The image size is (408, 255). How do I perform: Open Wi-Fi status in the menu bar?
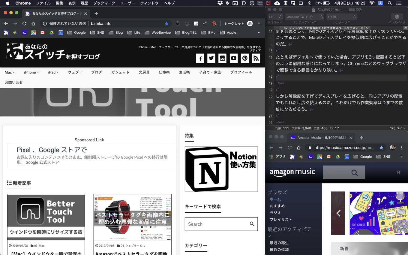(x=372, y=3)
